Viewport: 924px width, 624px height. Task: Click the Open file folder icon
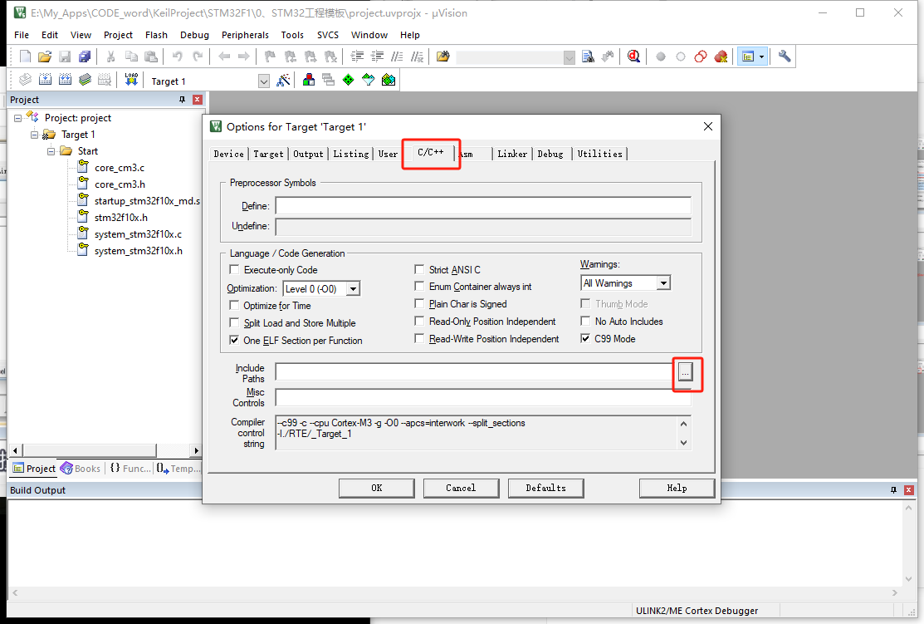[x=45, y=57]
